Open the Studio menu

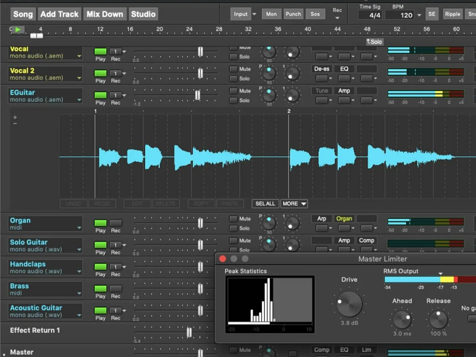click(x=143, y=13)
